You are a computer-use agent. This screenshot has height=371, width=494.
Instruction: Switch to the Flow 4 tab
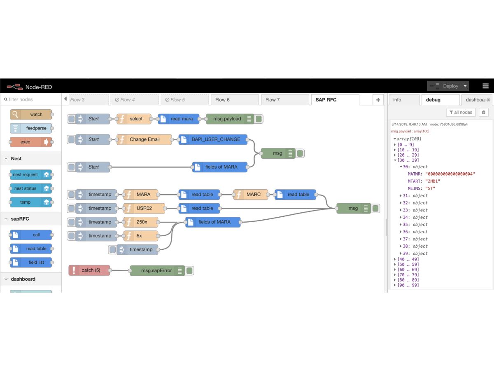pyautogui.click(x=134, y=100)
